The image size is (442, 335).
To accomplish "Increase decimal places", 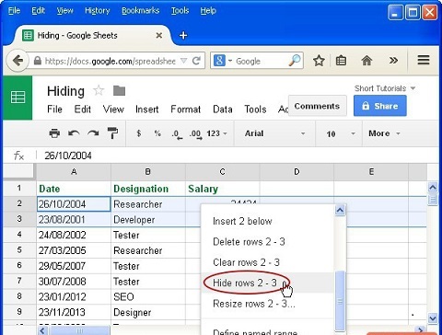I will 196,134.
